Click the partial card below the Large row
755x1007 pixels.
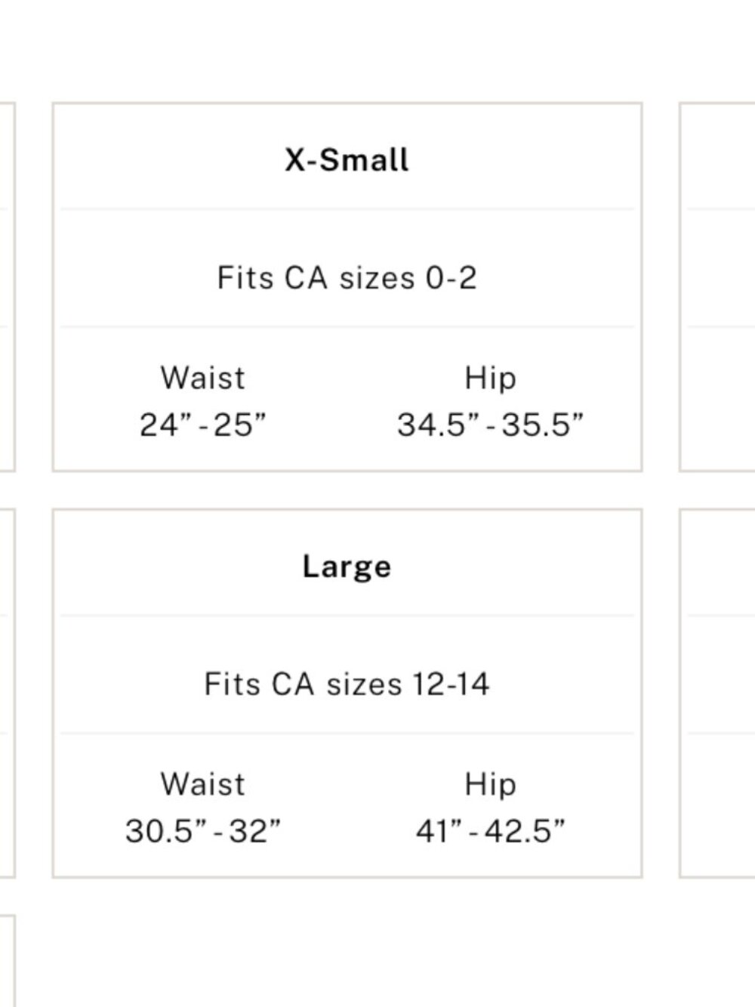pyautogui.click(x=8, y=961)
